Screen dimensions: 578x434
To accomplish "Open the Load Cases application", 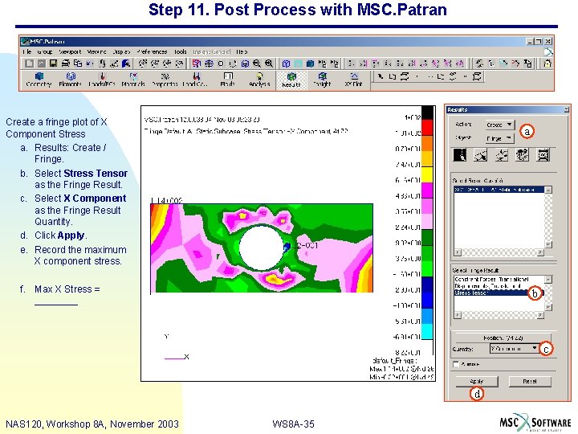I will point(196,80).
